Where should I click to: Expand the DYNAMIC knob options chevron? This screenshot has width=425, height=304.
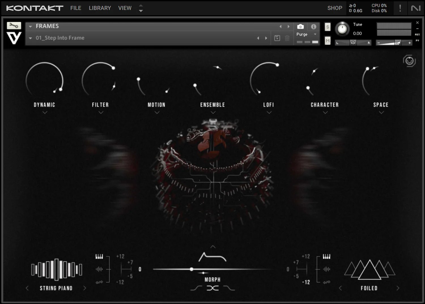44,112
